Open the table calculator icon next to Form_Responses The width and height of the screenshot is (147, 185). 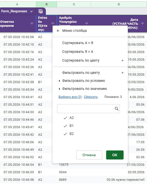(41, 11)
